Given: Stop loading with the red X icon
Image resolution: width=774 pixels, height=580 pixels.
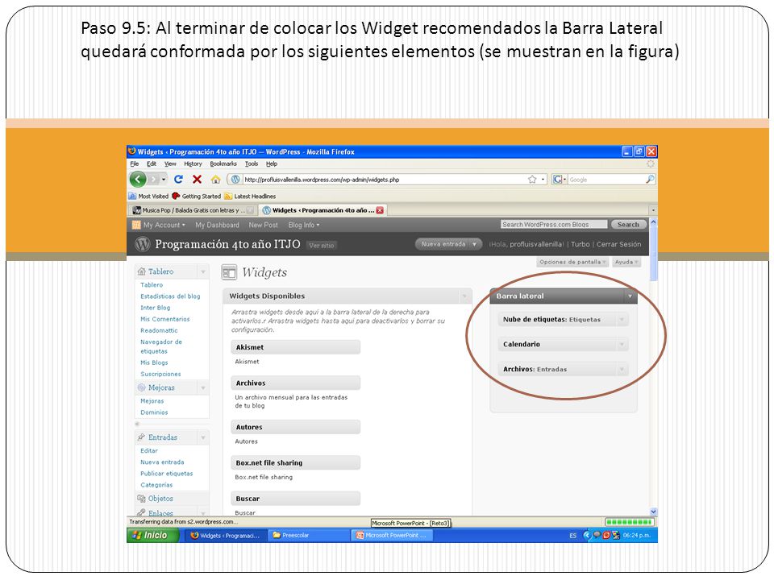Looking at the screenshot, I should coord(197,179).
